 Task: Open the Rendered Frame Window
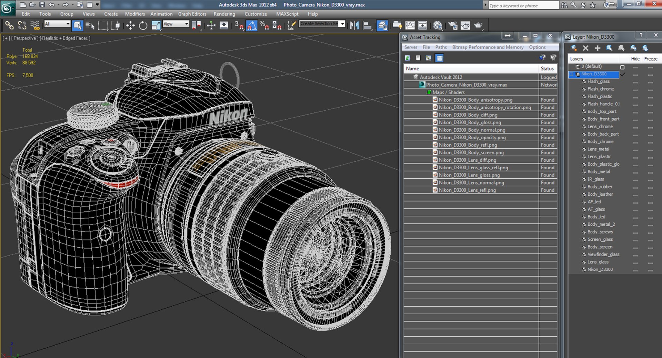coord(465,25)
